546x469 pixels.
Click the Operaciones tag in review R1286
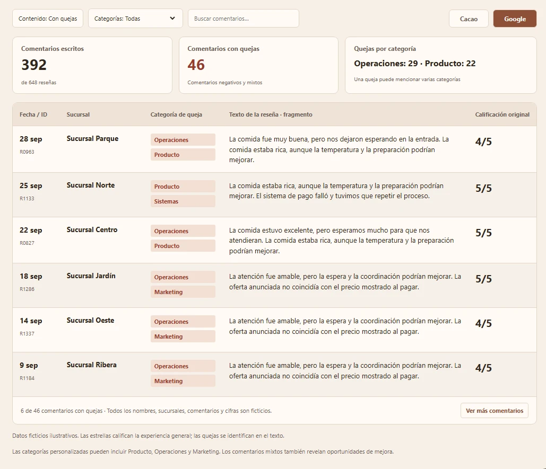click(x=183, y=277)
